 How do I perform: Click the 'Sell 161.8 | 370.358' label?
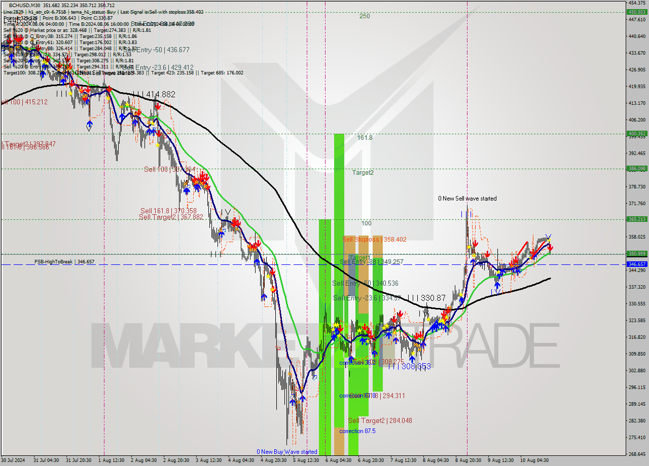(168, 211)
